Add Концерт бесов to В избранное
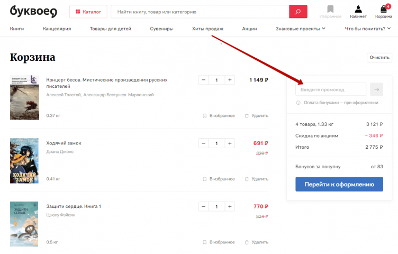This screenshot has height=254, width=398. tap(219, 115)
